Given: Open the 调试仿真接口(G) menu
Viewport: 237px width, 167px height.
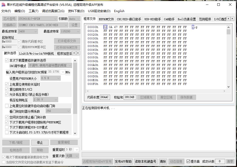Looking at the screenshot, I should [x=53, y=11].
